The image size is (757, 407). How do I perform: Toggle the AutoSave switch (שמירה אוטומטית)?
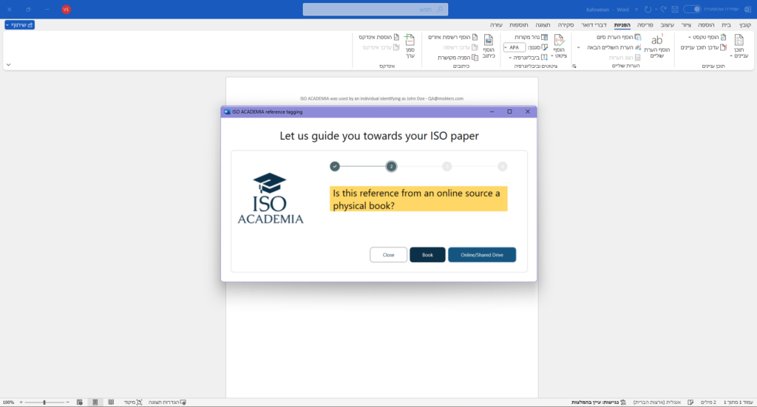point(692,9)
